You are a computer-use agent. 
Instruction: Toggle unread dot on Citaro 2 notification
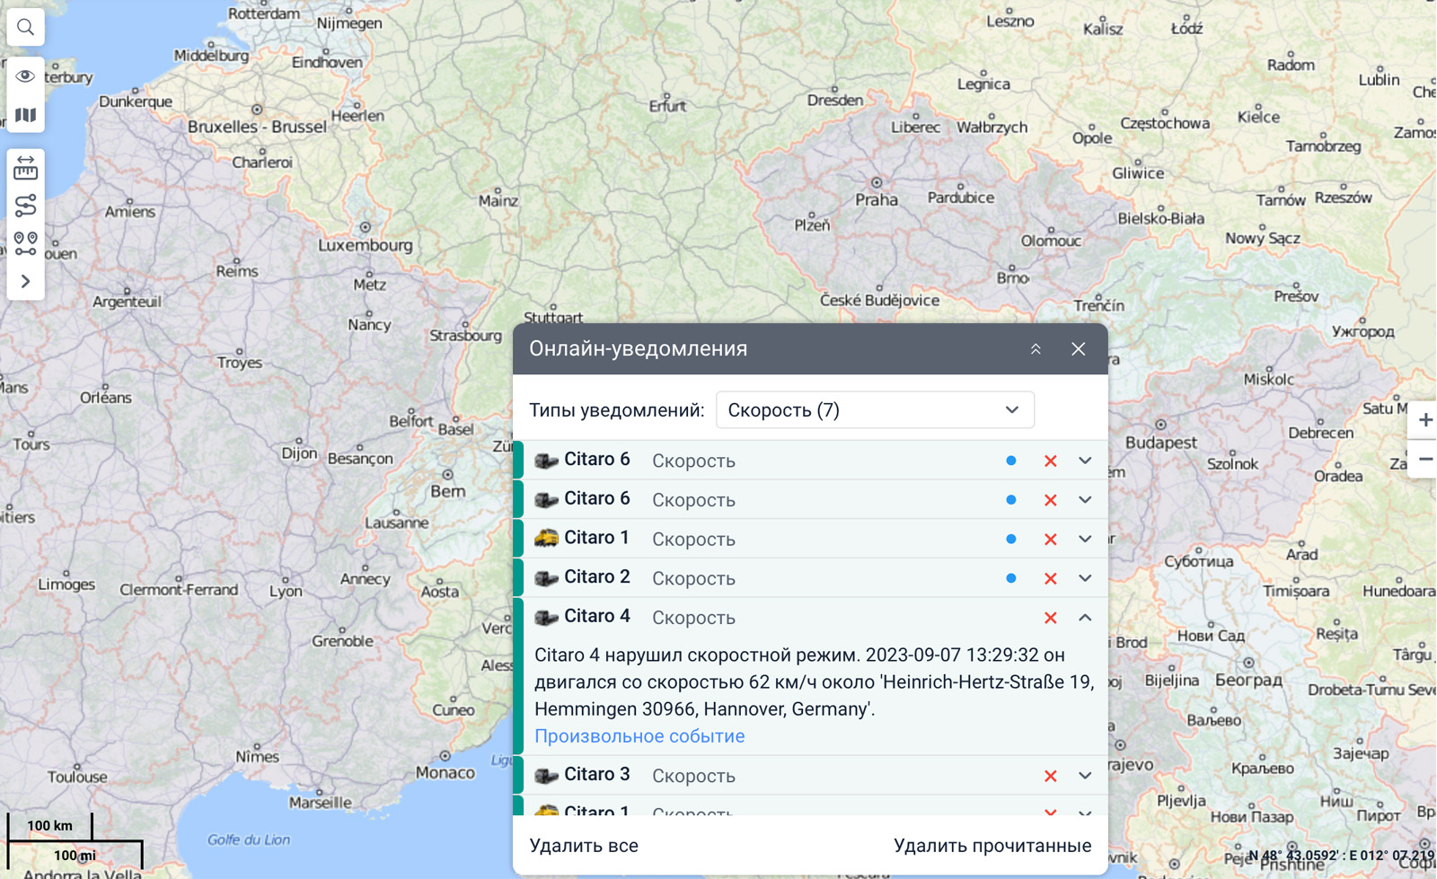click(1010, 579)
